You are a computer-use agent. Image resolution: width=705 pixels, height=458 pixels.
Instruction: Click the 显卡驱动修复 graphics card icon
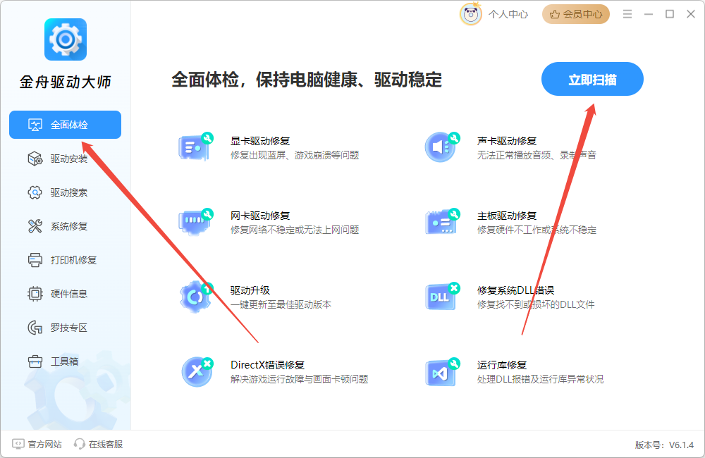point(196,147)
